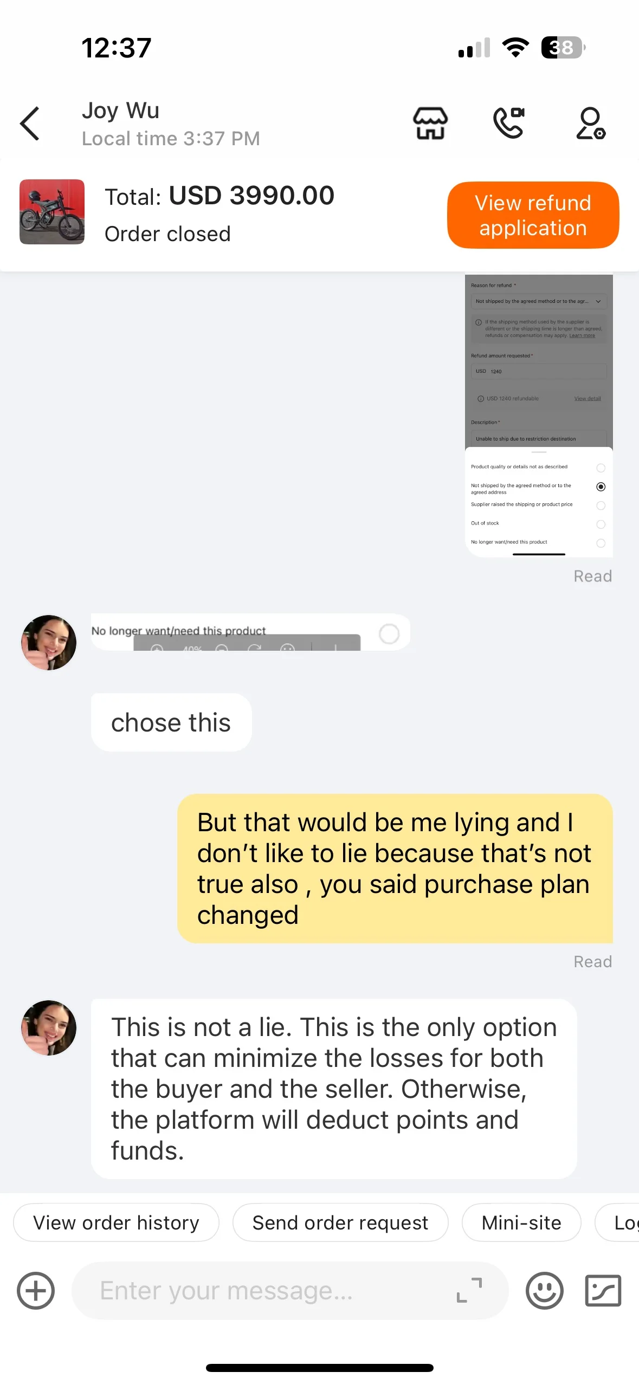Tap the Joy Wu contact name header
Image resolution: width=639 pixels, height=1385 pixels.
coord(120,111)
